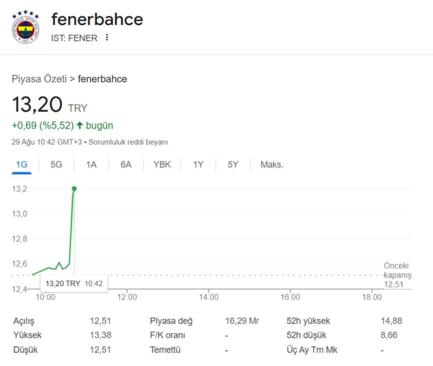Image resolution: width=433 pixels, height=366 pixels.
Task: Show the 6A chart range
Action: pyautogui.click(x=126, y=165)
